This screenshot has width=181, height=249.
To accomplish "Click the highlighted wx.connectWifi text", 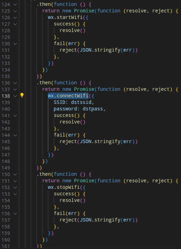I will [68, 96].
